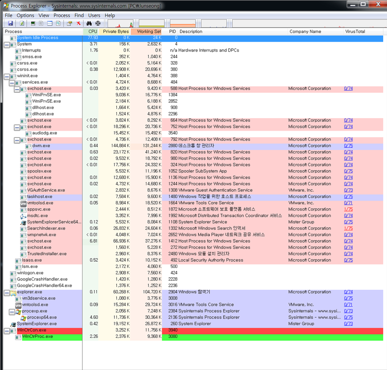Click the SystemExplorer.exe process icon
Viewport: 387px width, 370px height.
pyautogui.click(x=13, y=324)
